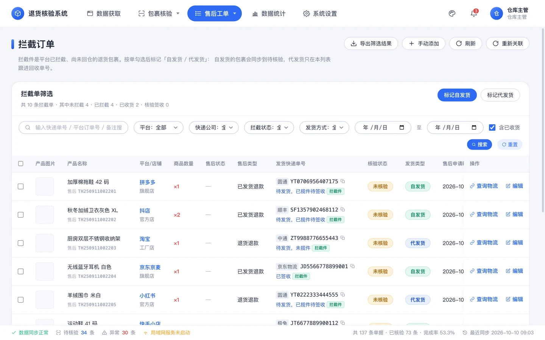Open the 平台 filter dropdown

point(159,128)
